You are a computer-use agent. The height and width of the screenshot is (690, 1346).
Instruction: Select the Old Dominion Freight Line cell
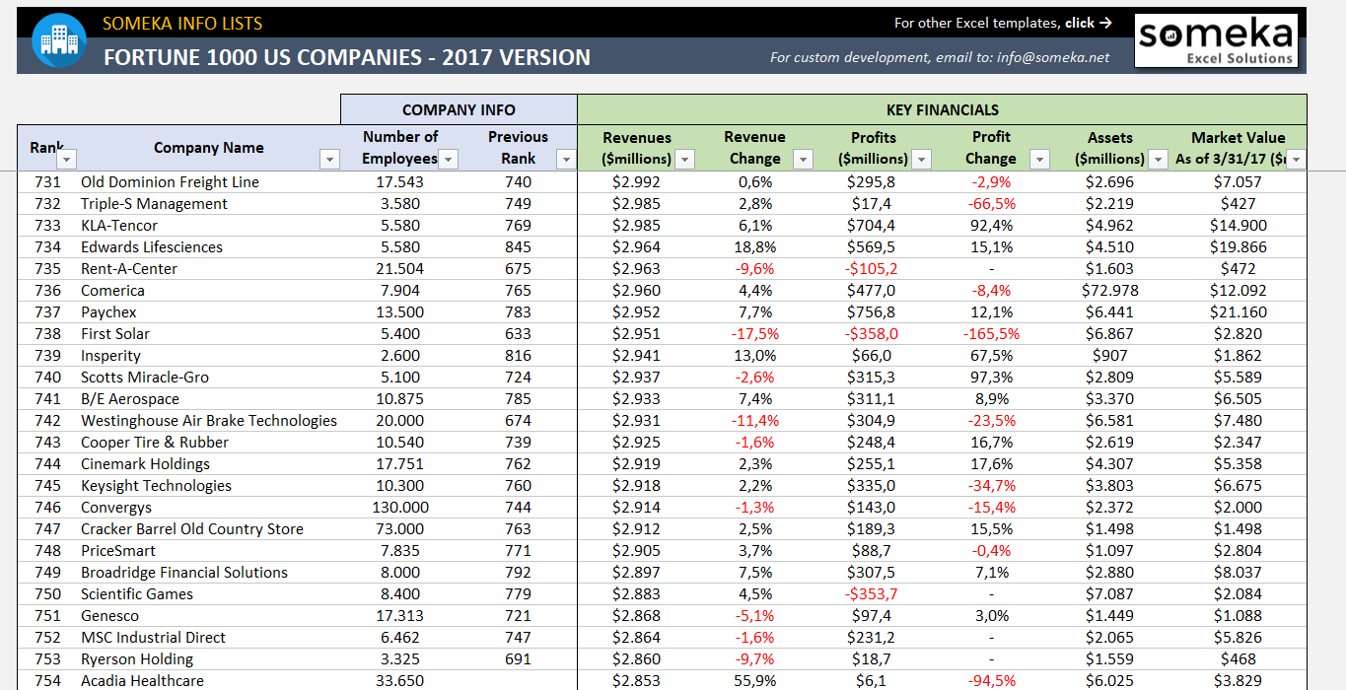click(x=170, y=181)
